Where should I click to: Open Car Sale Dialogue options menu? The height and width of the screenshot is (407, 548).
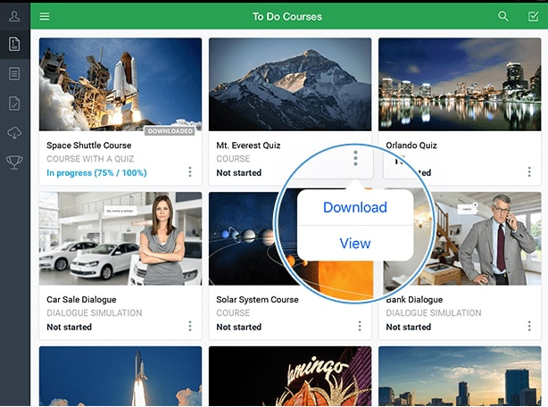[190, 327]
